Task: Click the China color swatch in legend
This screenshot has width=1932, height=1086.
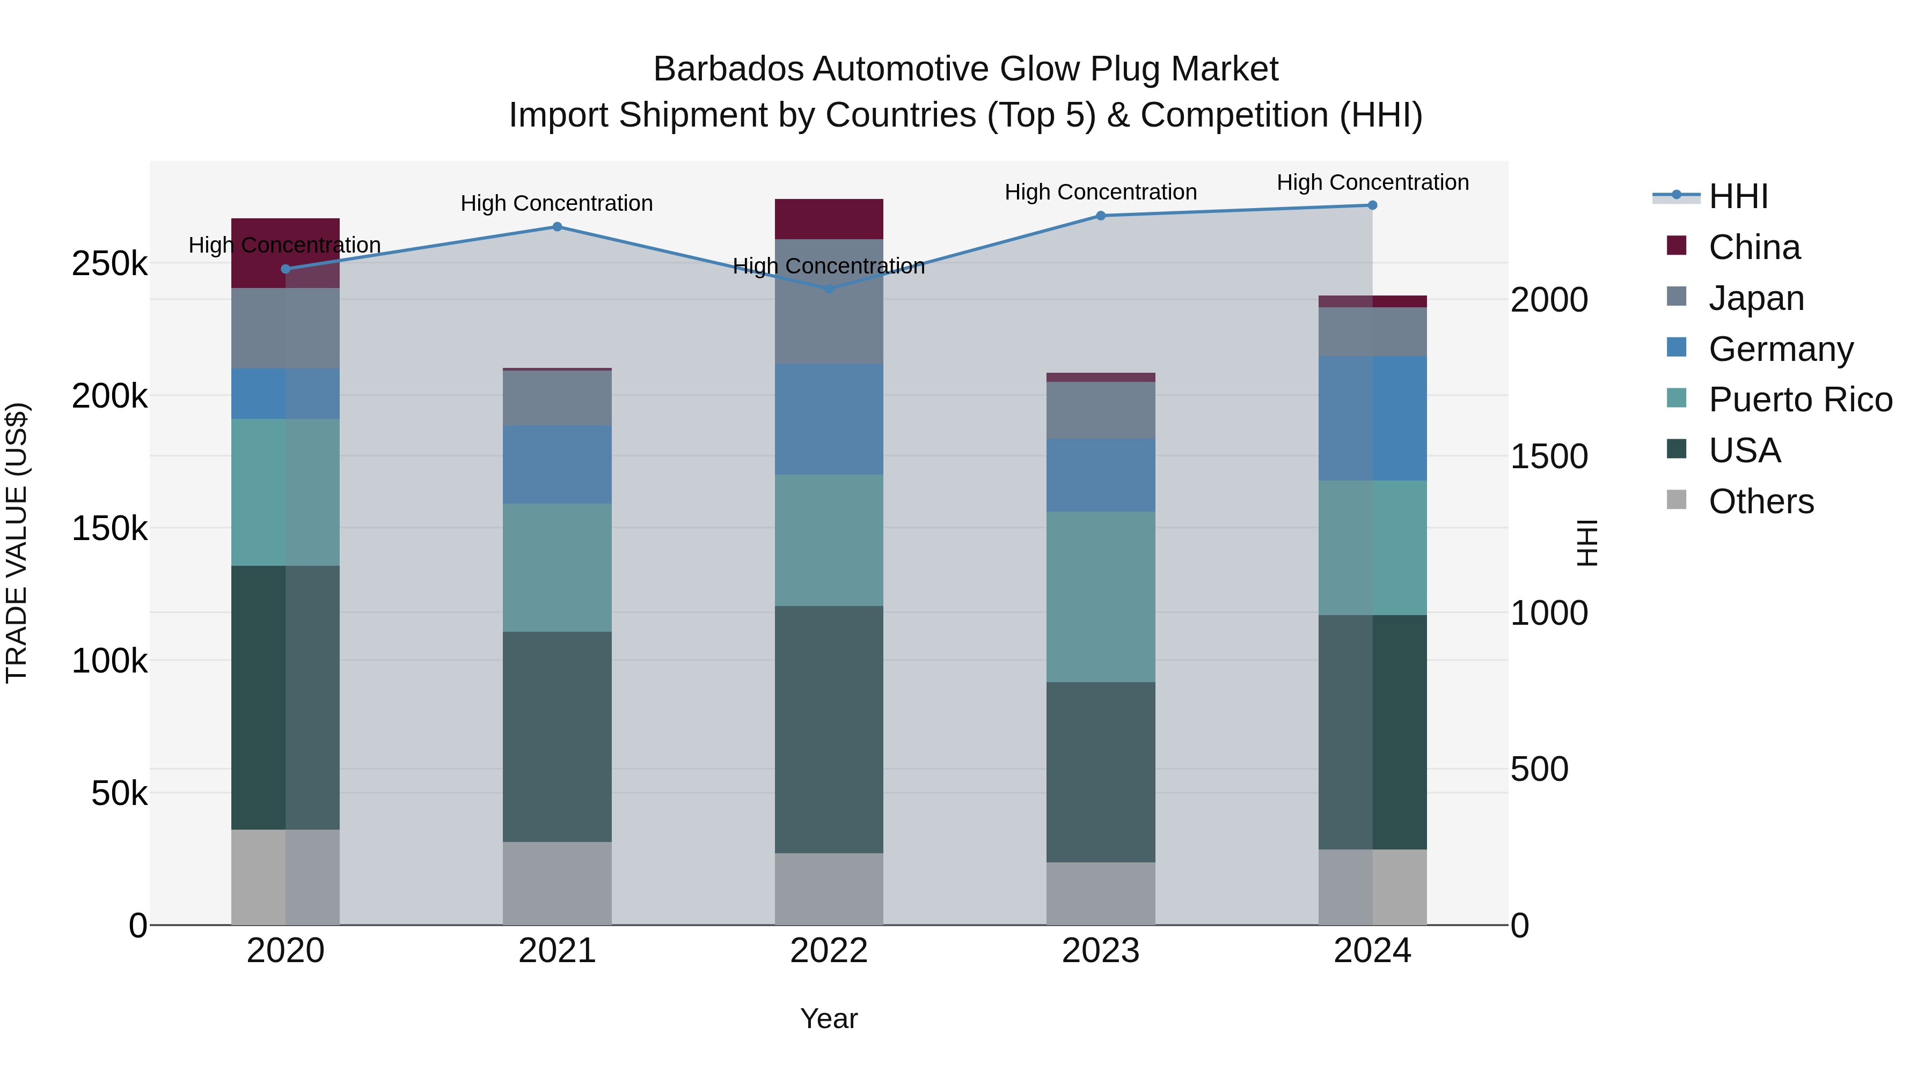Action: (x=1676, y=245)
